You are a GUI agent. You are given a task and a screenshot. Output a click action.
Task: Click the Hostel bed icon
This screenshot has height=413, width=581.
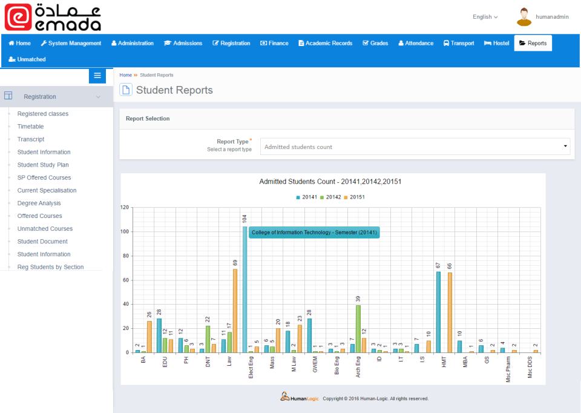tap(487, 43)
